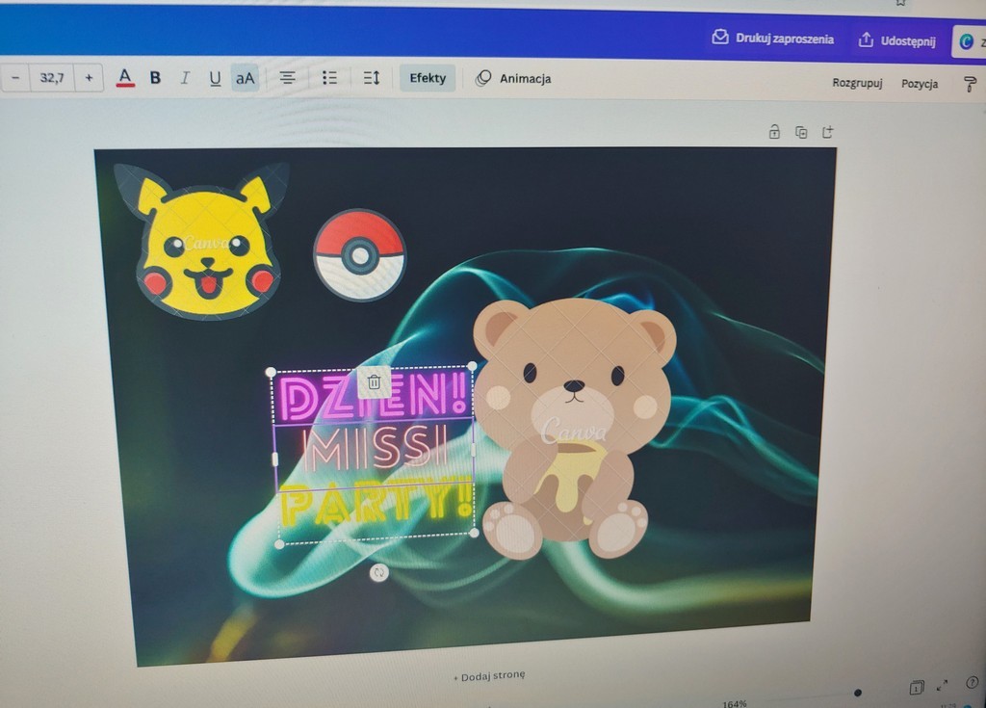The width and height of the screenshot is (986, 708).
Task: Add a new page with the page-plus icon
Action: 827,132
